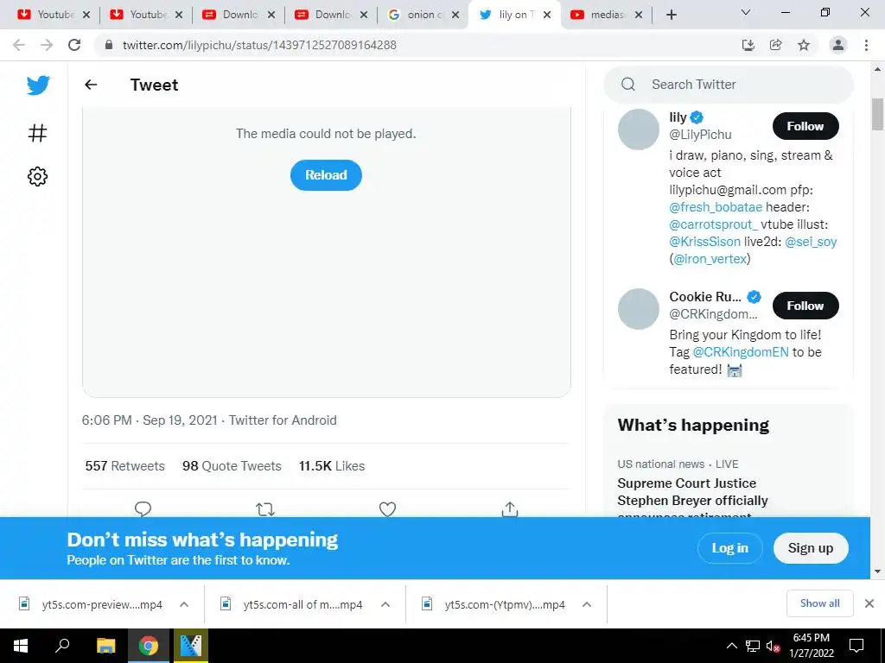Viewport: 885px width, 663px height.
Task: Open a new tab with plus button
Action: [671, 15]
